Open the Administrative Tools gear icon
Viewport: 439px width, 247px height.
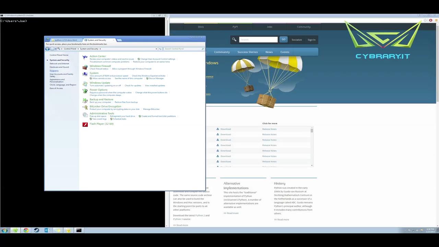[85, 115]
